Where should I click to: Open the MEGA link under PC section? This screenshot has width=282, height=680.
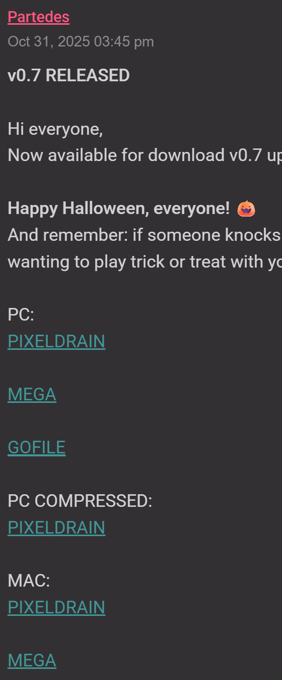pos(32,395)
